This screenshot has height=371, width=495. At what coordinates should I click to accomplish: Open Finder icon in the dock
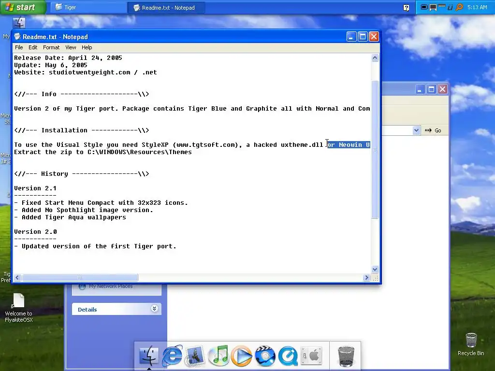pyautogui.click(x=148, y=356)
